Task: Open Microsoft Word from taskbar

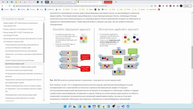Action: click(x=89, y=106)
